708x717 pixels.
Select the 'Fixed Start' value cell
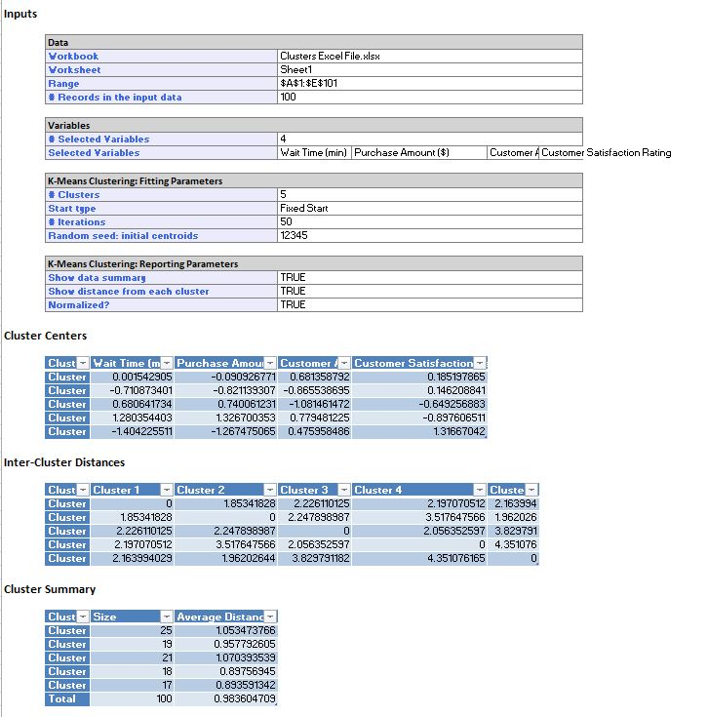[430, 209]
